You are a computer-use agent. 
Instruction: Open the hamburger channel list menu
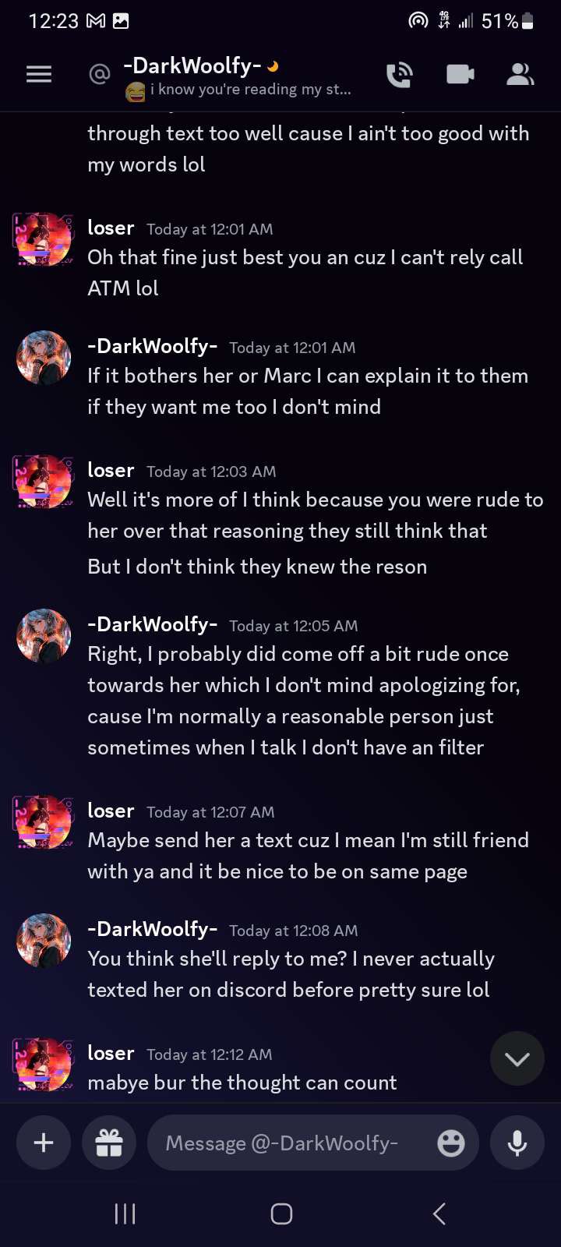(x=39, y=74)
